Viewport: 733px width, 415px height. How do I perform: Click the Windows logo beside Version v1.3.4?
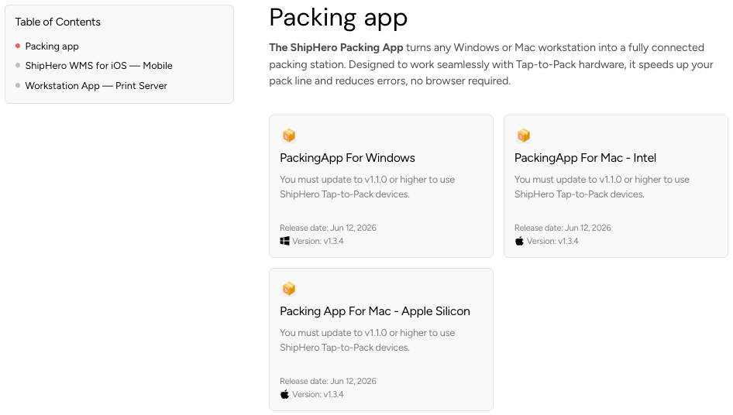click(284, 241)
